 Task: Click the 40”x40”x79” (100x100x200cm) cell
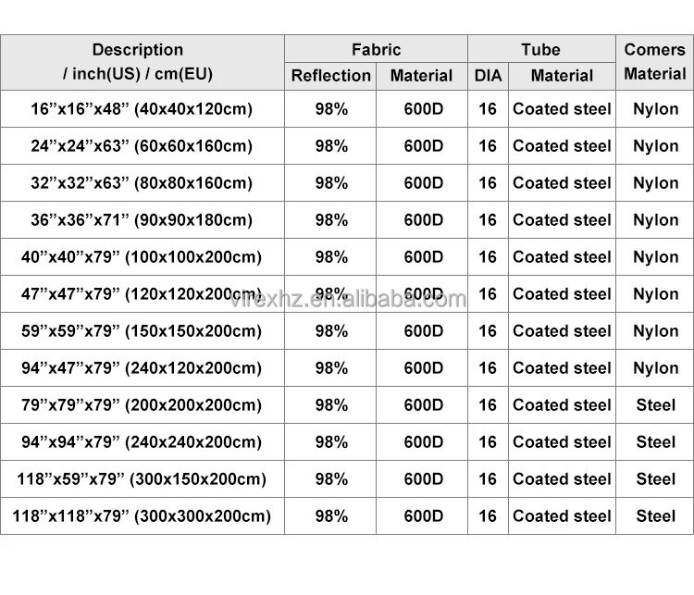[x=142, y=257]
